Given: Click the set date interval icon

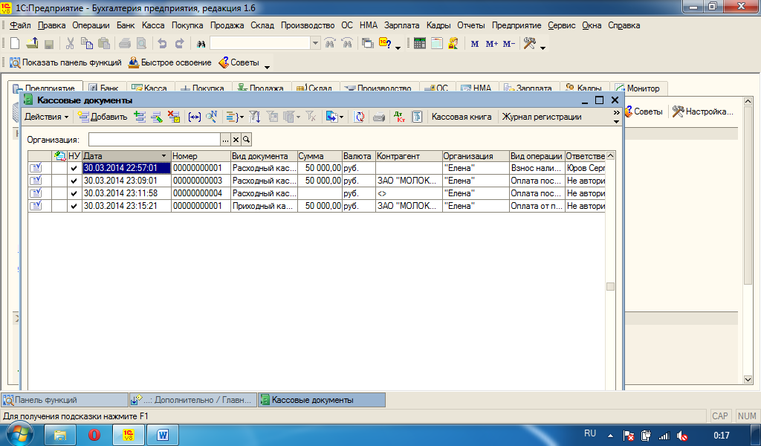Looking at the screenshot, I should (194, 117).
